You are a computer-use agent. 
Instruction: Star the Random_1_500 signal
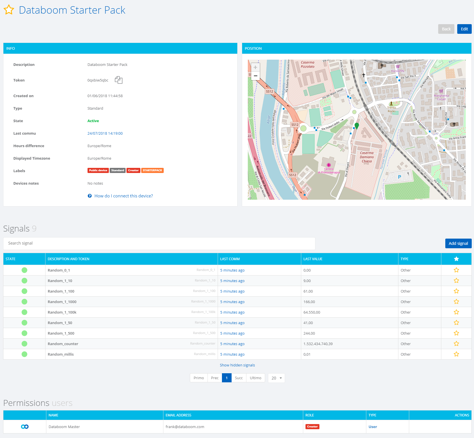pyautogui.click(x=456, y=333)
